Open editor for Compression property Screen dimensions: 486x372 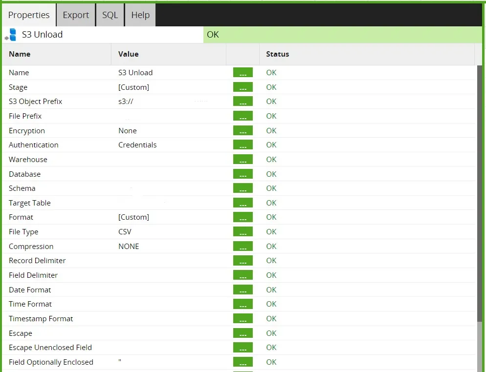pos(243,246)
